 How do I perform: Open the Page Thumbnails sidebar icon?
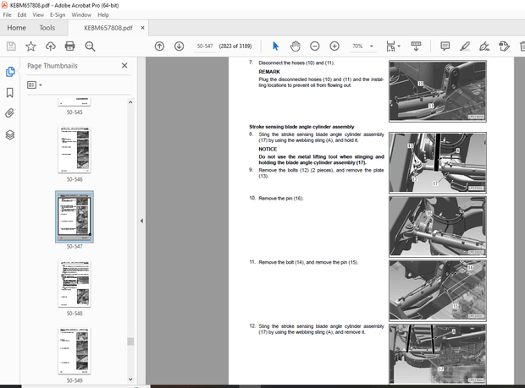[x=10, y=72]
